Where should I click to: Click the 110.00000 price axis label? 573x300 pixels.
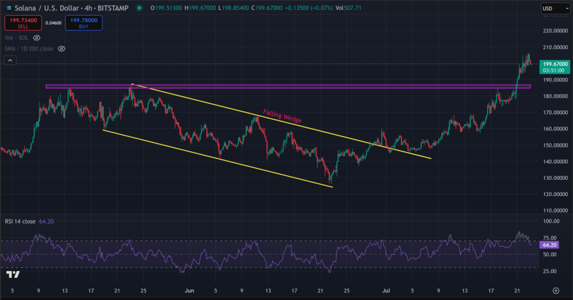click(556, 210)
